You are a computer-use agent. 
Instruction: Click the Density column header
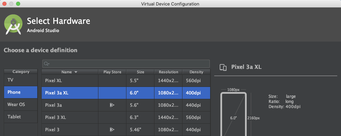pos(196,72)
